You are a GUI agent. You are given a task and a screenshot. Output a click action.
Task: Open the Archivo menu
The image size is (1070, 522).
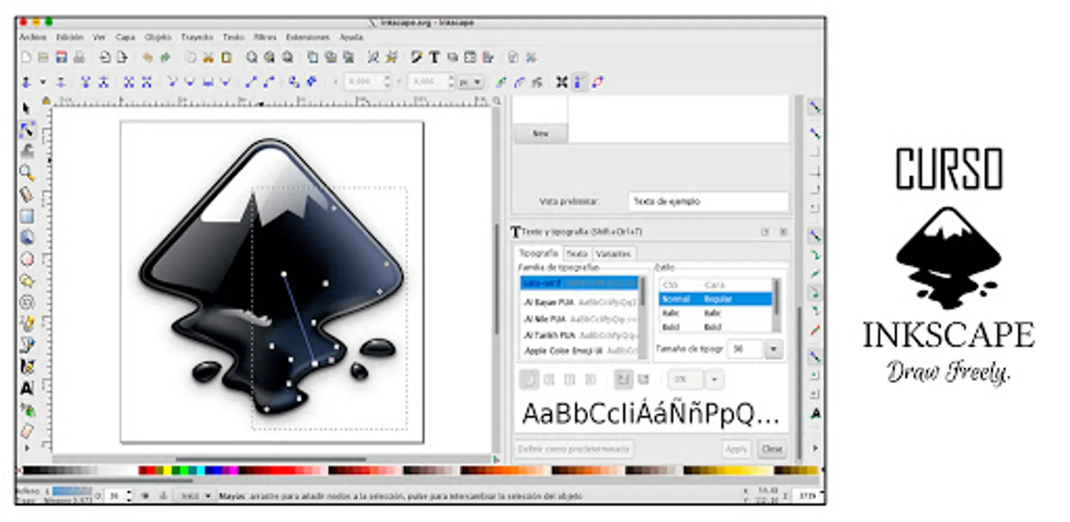point(33,37)
